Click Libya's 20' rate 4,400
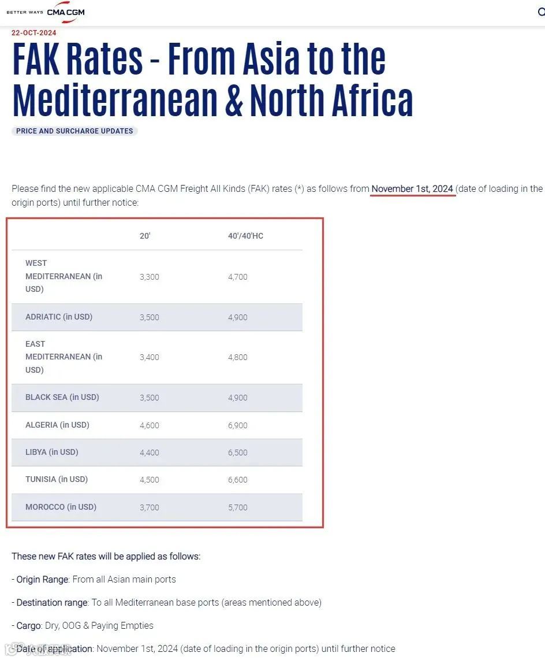The width and height of the screenshot is (545, 660). [149, 453]
